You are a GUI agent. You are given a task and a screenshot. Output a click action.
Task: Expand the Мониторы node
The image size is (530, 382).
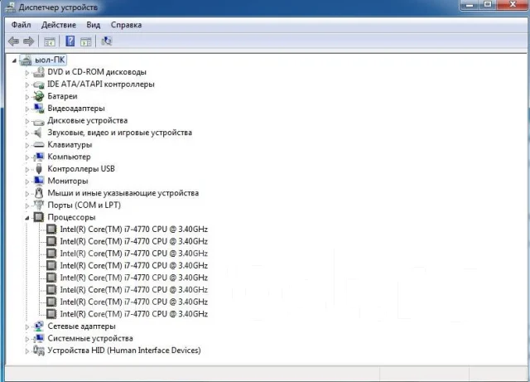[x=27, y=181]
